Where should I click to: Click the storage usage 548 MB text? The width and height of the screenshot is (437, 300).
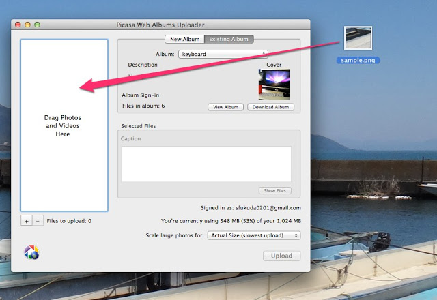click(231, 221)
